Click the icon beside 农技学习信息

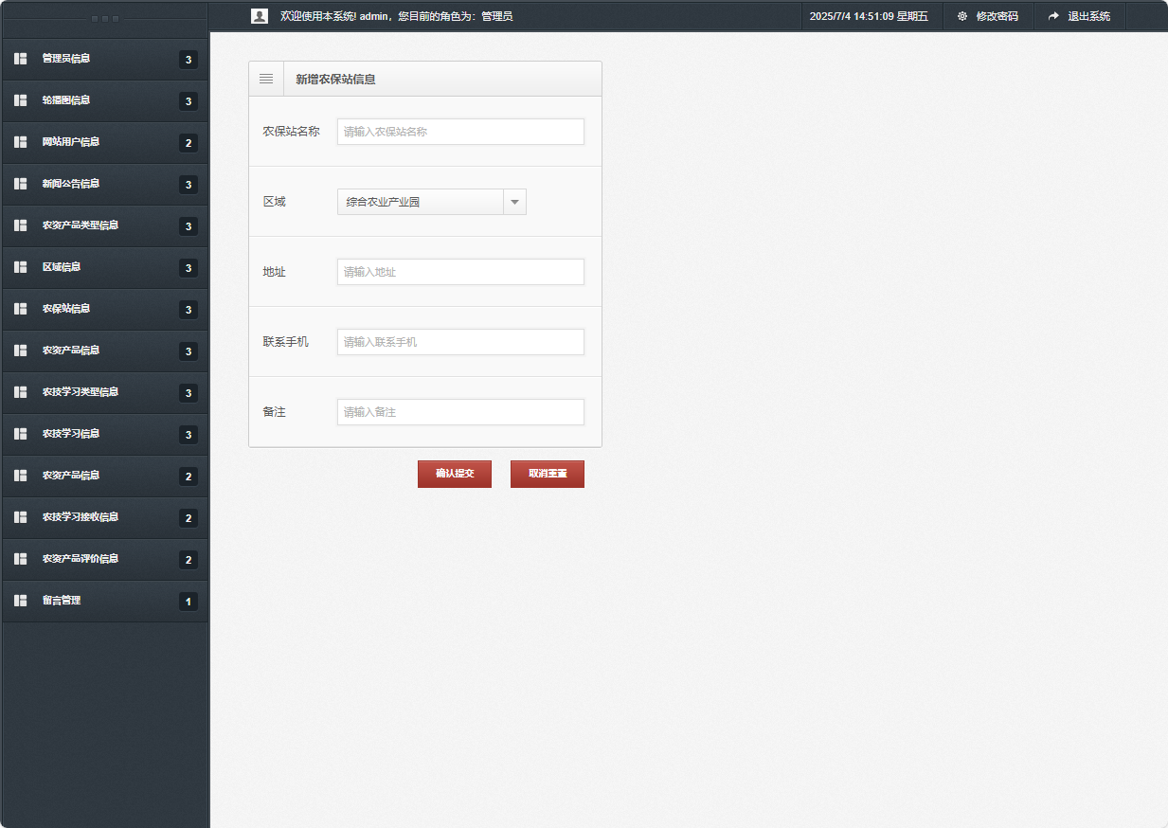coord(20,434)
